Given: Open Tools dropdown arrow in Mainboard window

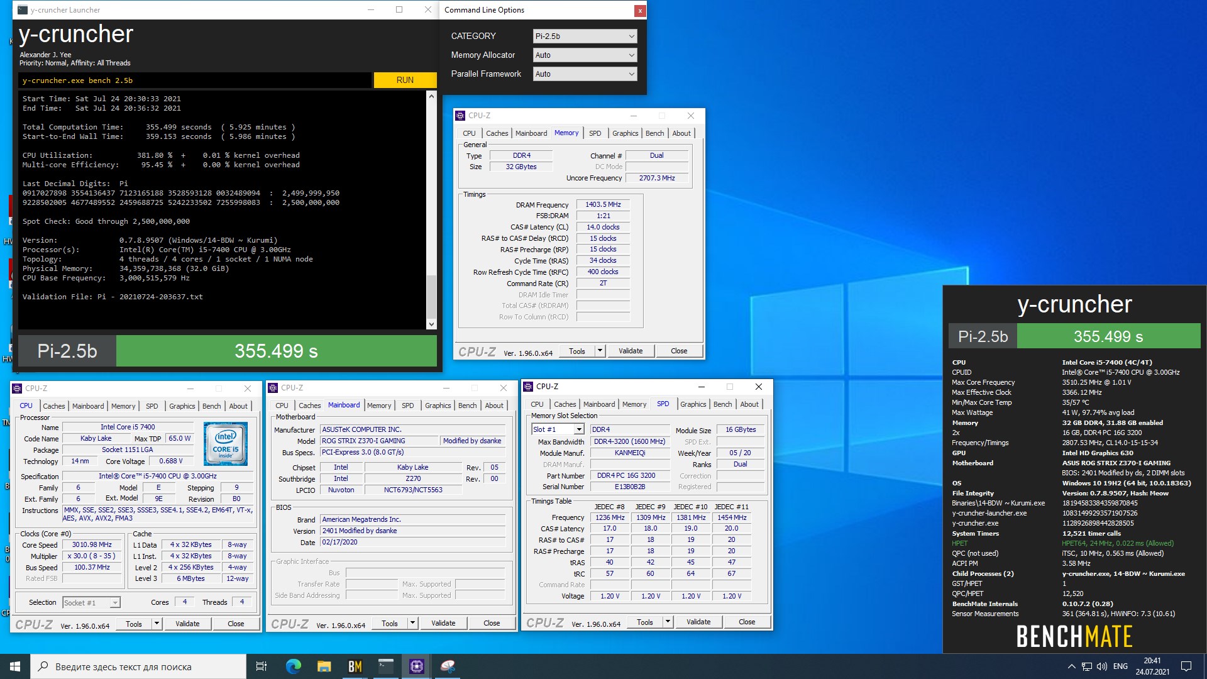Looking at the screenshot, I should (412, 623).
